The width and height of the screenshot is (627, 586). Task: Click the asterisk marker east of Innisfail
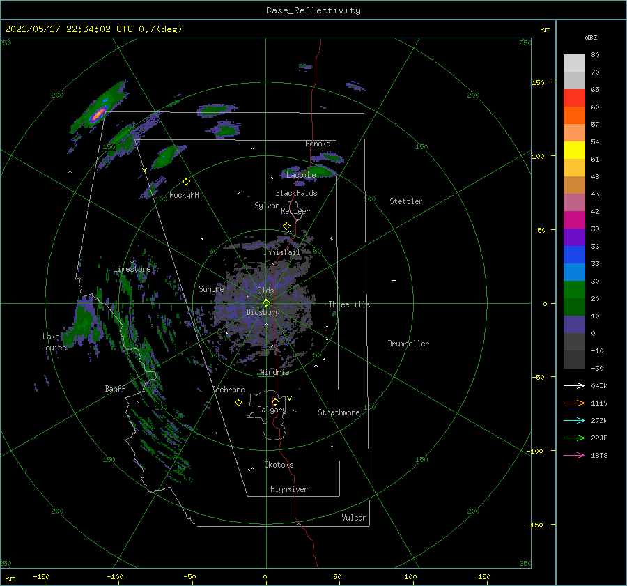pyautogui.click(x=331, y=239)
